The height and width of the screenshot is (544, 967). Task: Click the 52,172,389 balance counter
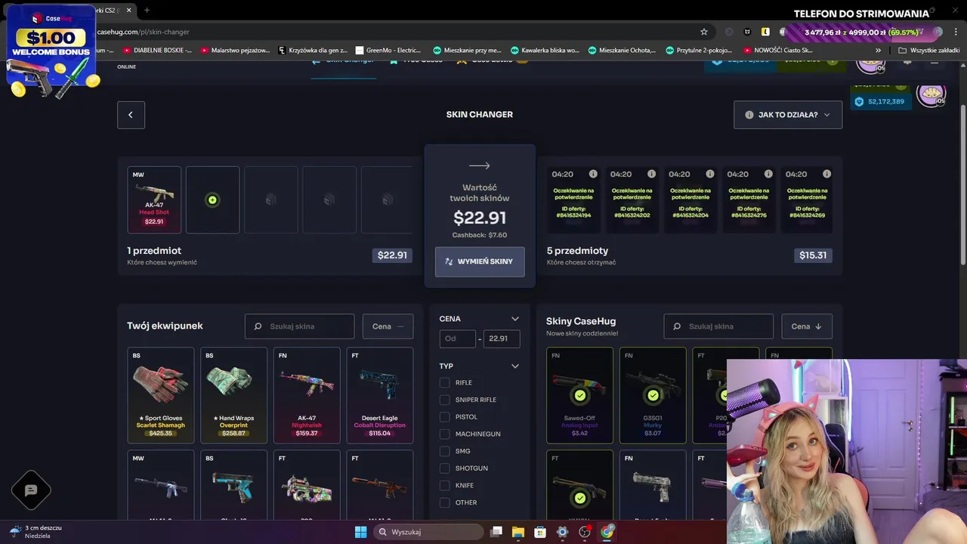click(x=880, y=101)
